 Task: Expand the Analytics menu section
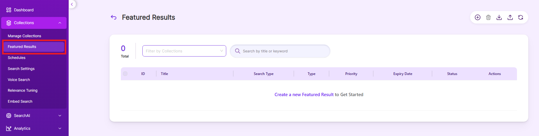pyautogui.click(x=34, y=128)
